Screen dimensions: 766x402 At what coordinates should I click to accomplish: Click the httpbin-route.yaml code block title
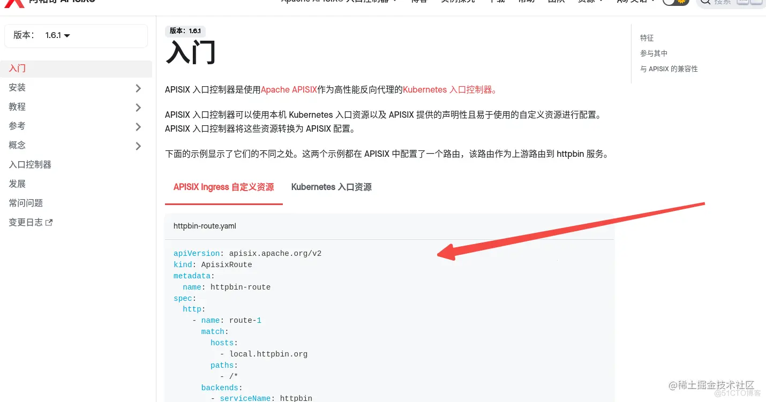coord(205,226)
